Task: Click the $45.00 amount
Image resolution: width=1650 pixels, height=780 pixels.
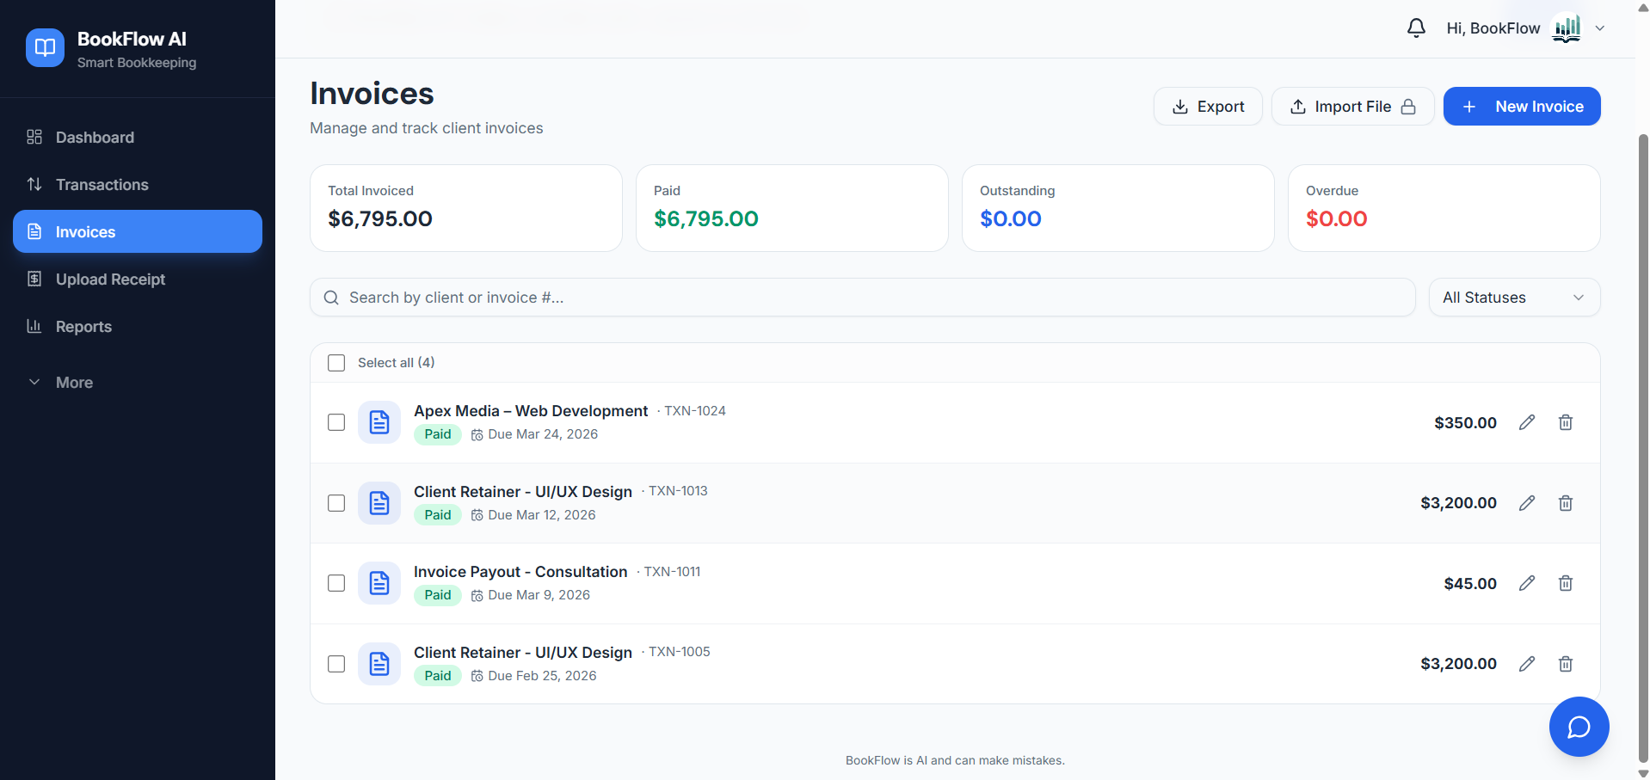Action: [x=1470, y=583]
